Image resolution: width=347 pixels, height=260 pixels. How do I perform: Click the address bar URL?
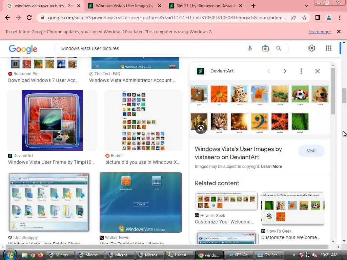[x=166, y=18]
